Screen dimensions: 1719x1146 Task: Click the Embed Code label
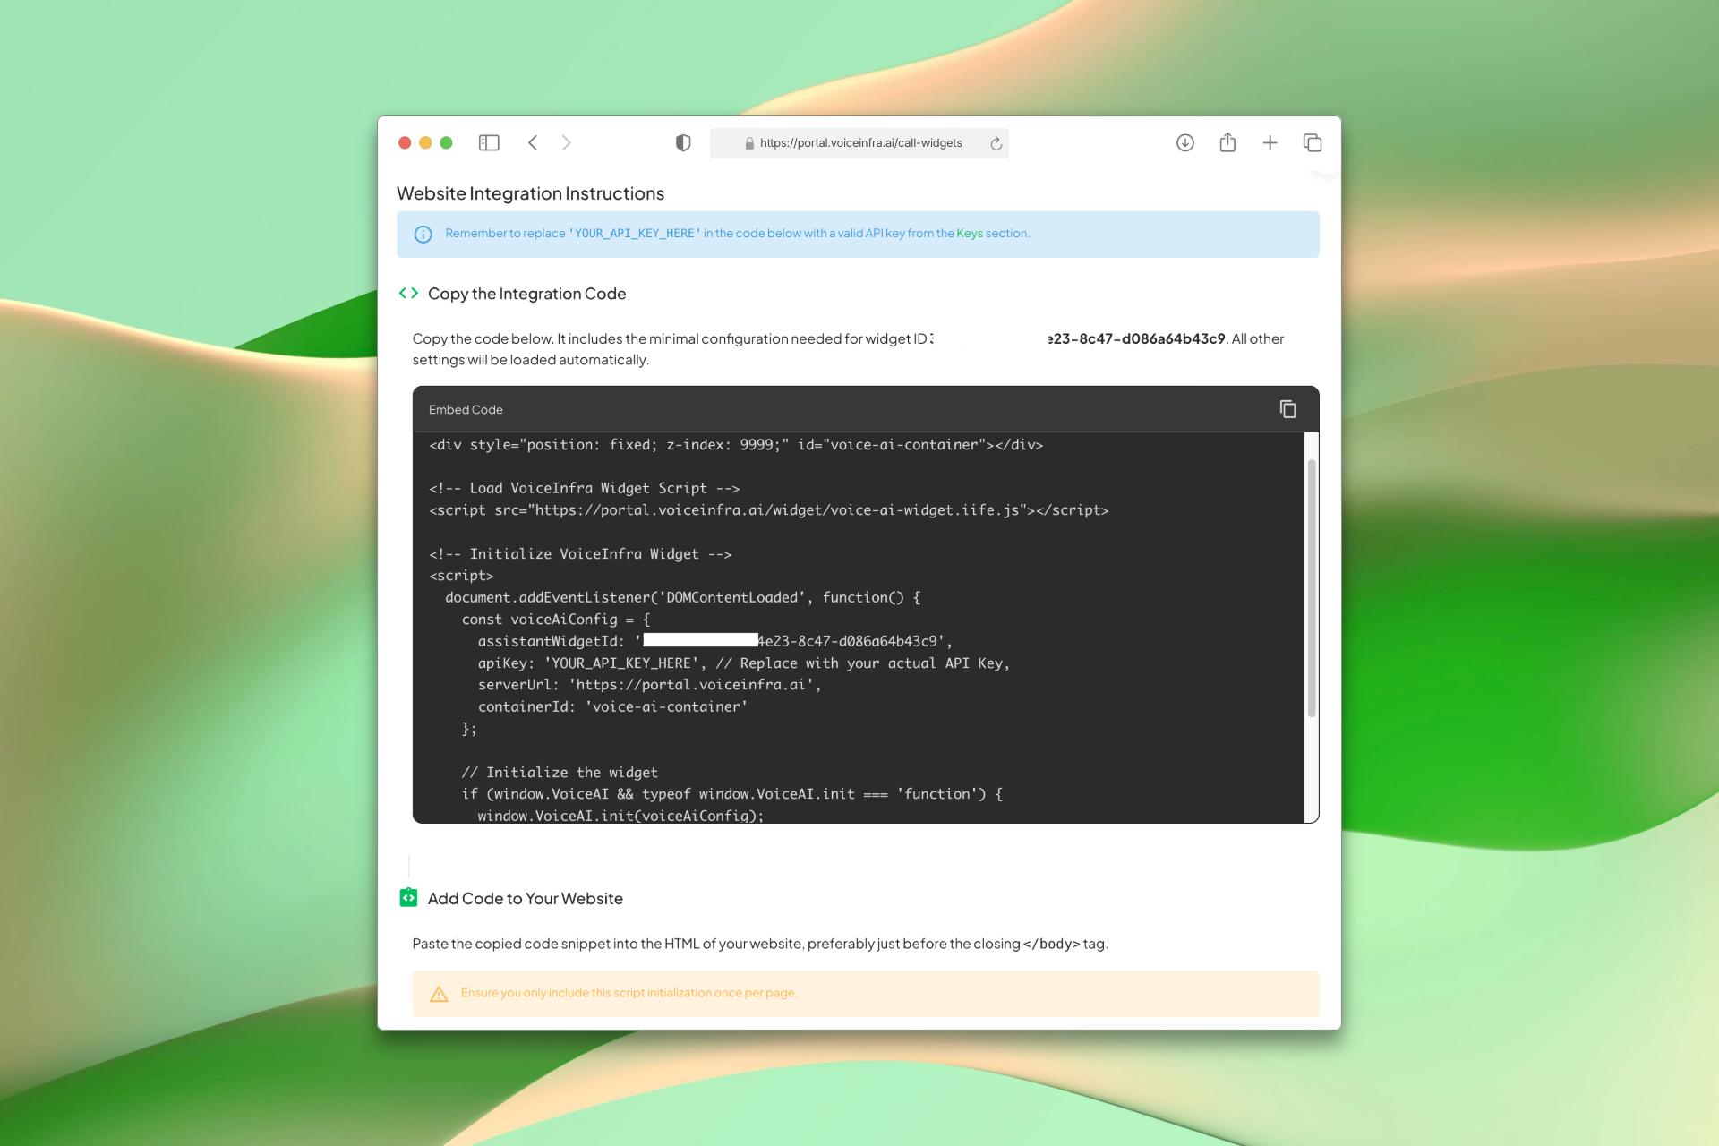coord(466,410)
